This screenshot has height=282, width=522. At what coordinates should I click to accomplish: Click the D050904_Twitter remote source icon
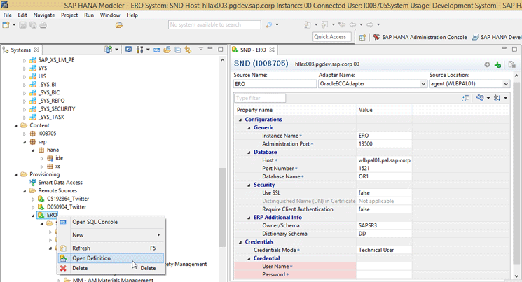[x=41, y=207]
